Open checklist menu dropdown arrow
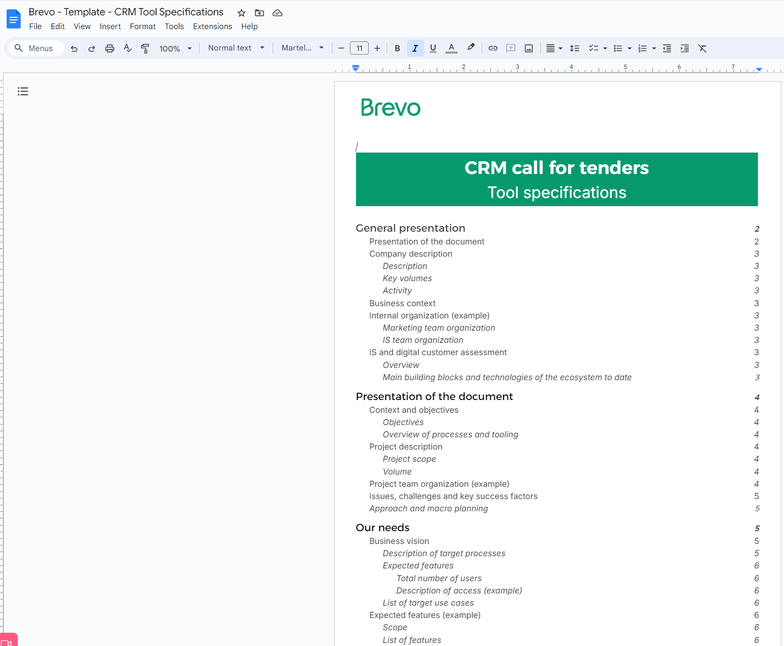Image resolution: width=784 pixels, height=646 pixels. [605, 48]
